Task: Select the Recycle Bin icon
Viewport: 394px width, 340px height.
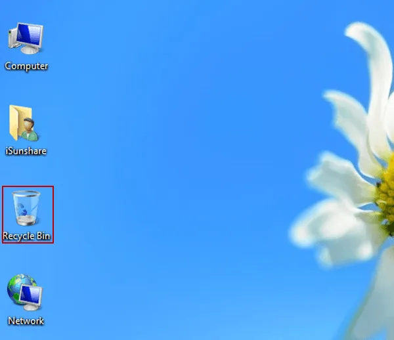Action: coord(27,209)
